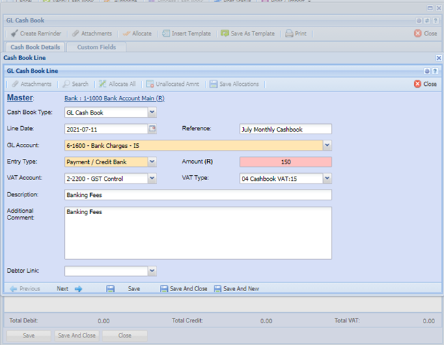Click into the Amount field
The image size is (444, 345).
[285, 162]
